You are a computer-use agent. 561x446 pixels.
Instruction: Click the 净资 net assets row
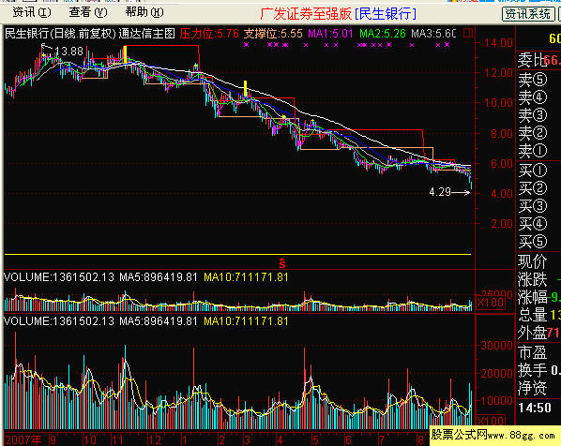click(x=538, y=388)
